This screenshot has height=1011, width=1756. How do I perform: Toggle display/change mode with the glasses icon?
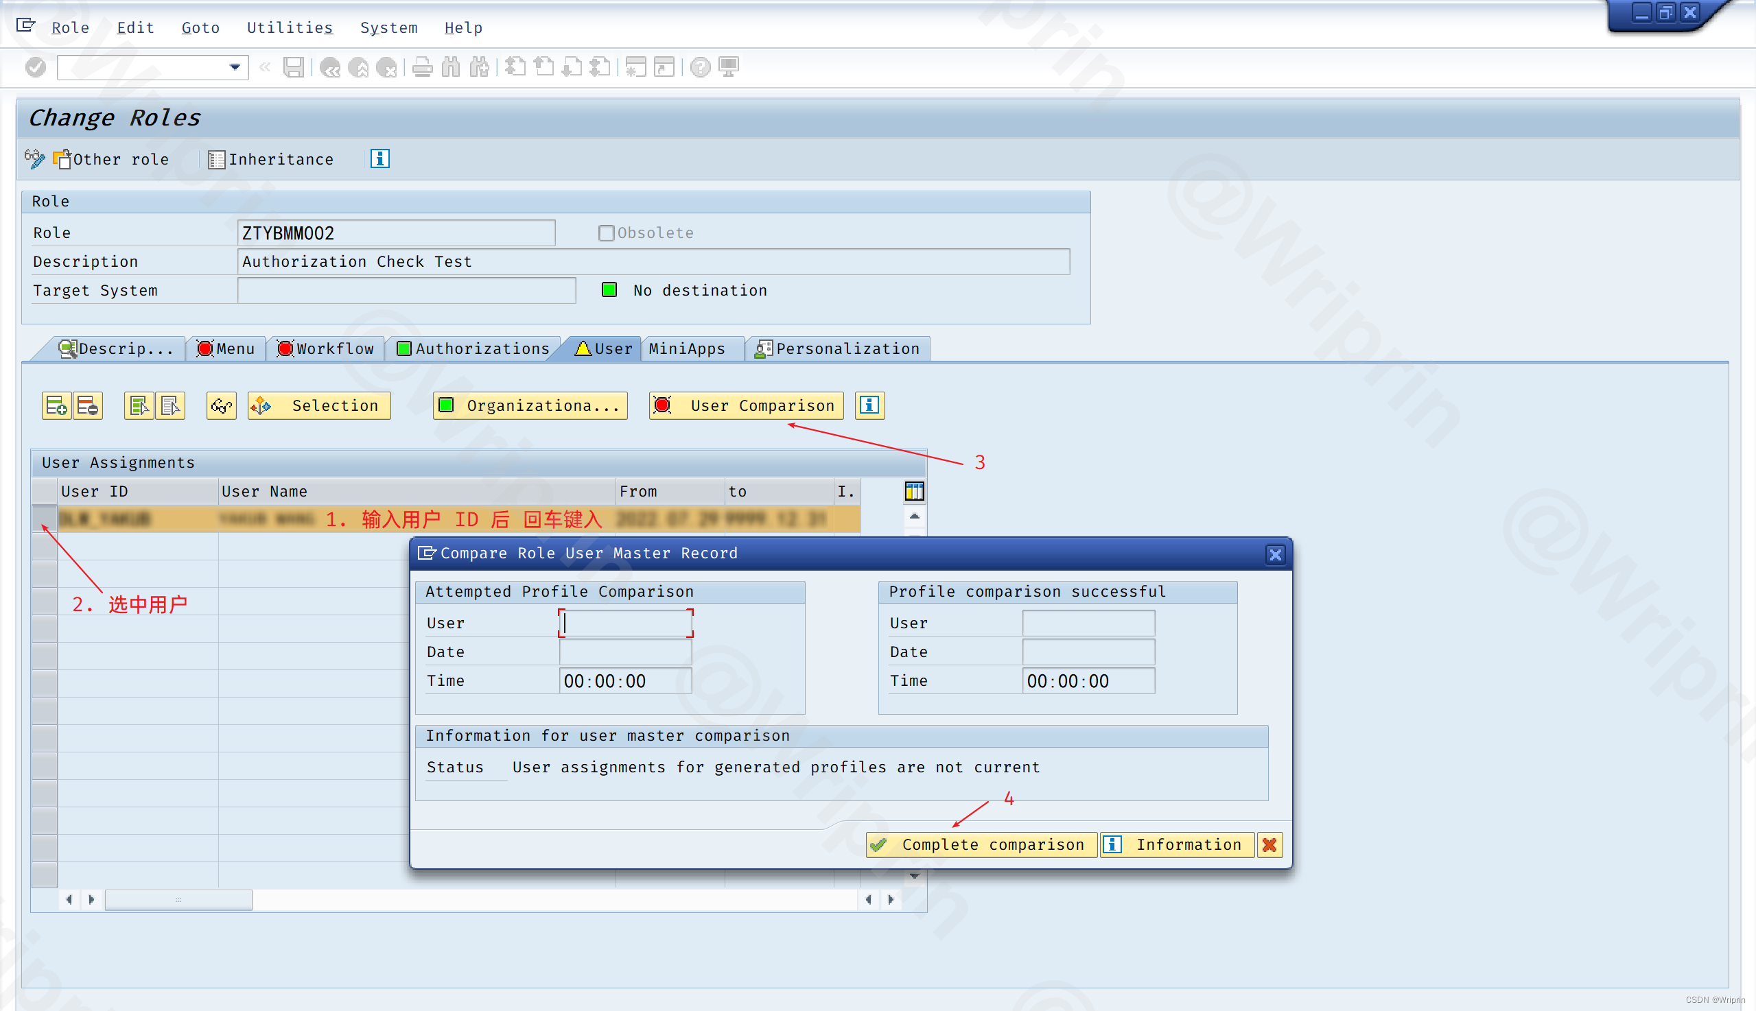[x=221, y=405]
